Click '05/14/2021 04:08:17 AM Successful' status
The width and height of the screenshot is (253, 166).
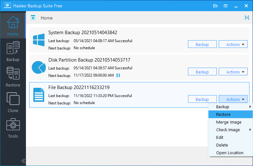103,41
